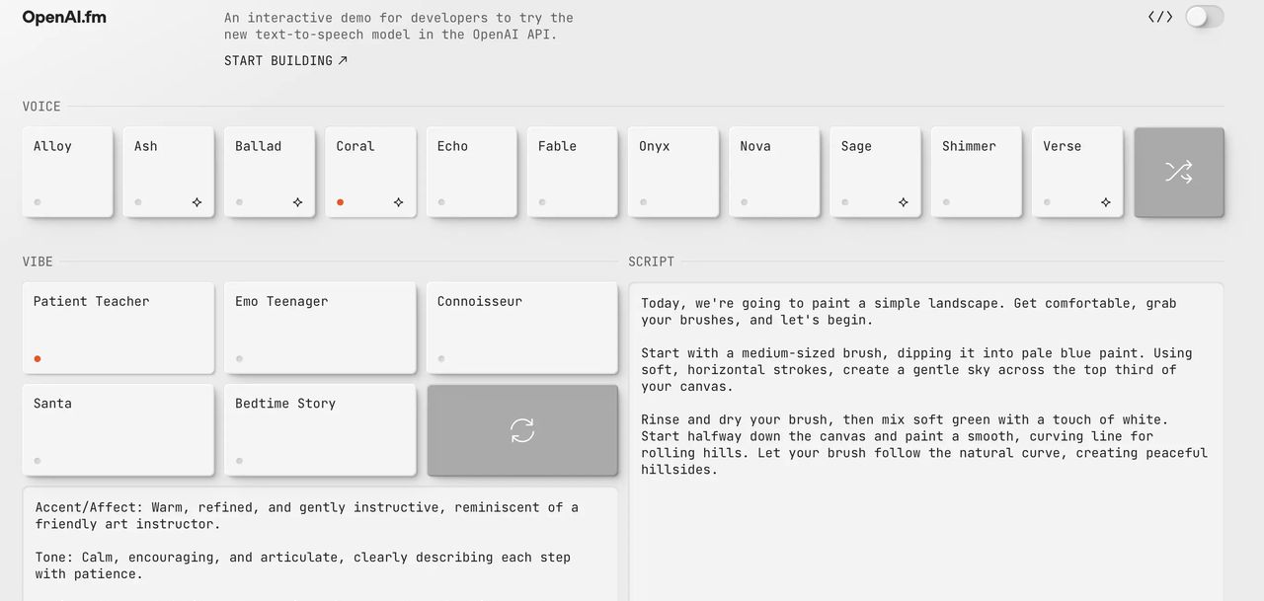
Task: Click the shuffle voice icon button
Action: pos(1178,173)
